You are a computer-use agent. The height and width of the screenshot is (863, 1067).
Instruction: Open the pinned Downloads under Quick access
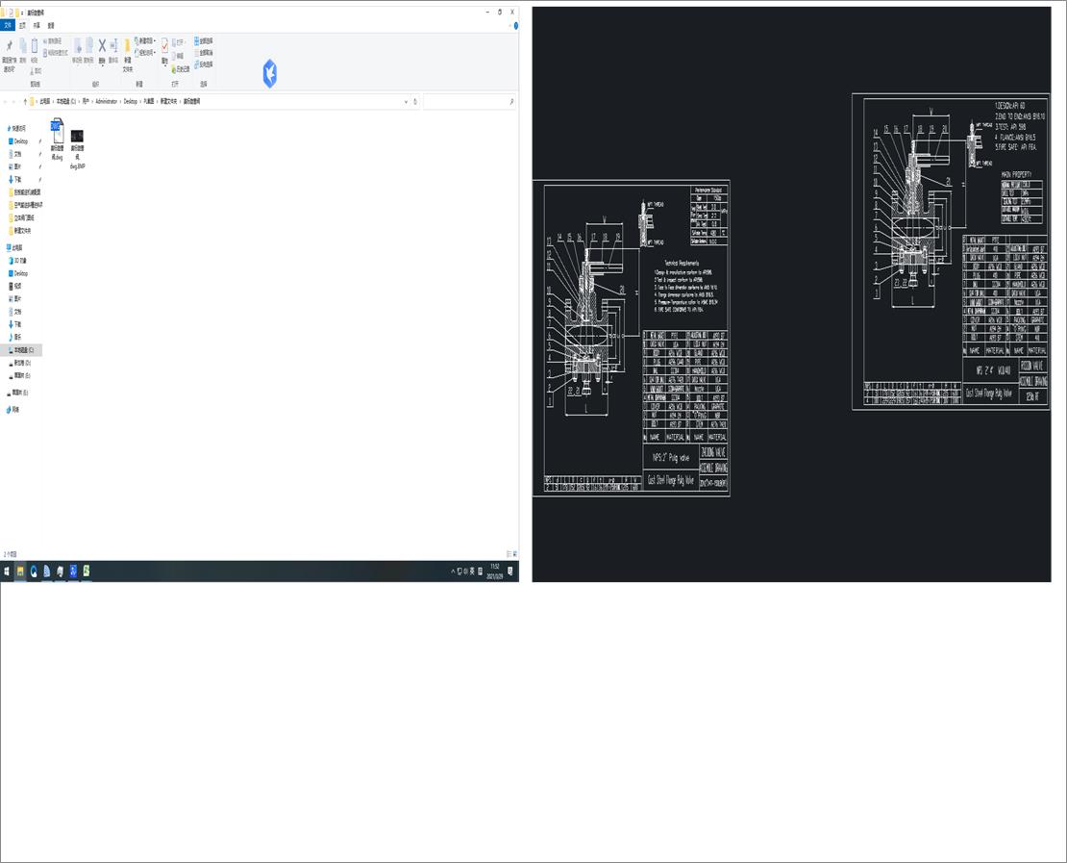[x=17, y=179]
